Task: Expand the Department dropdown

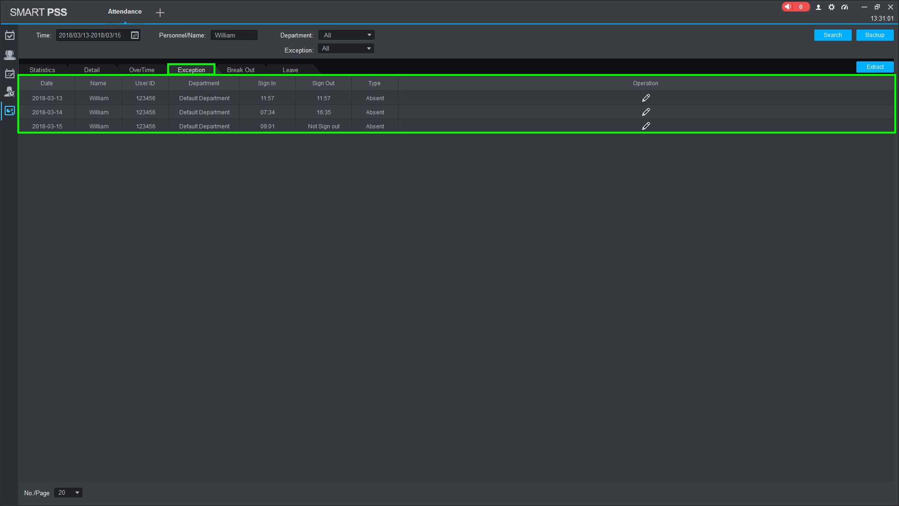Action: click(x=346, y=35)
